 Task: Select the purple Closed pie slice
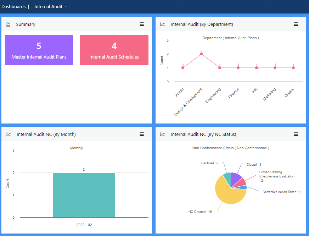236,179
